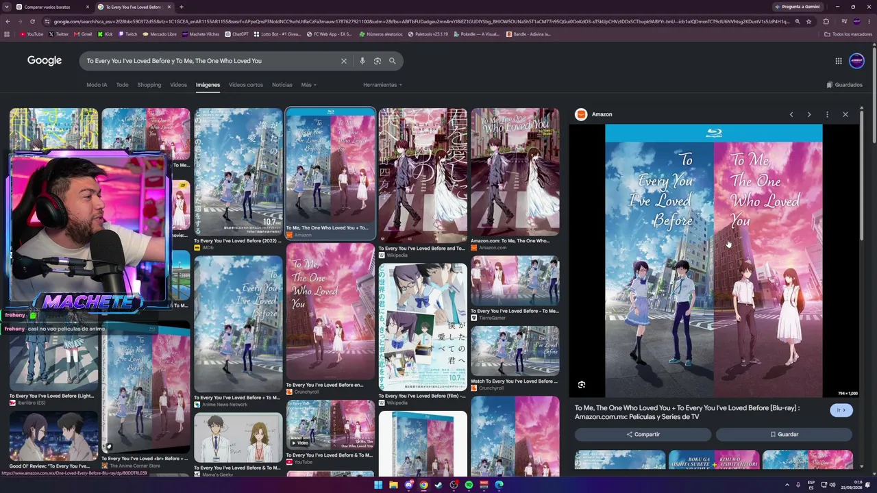This screenshot has height=493, width=877.
Task: Submit search with the magnifier icon
Action: [393, 61]
